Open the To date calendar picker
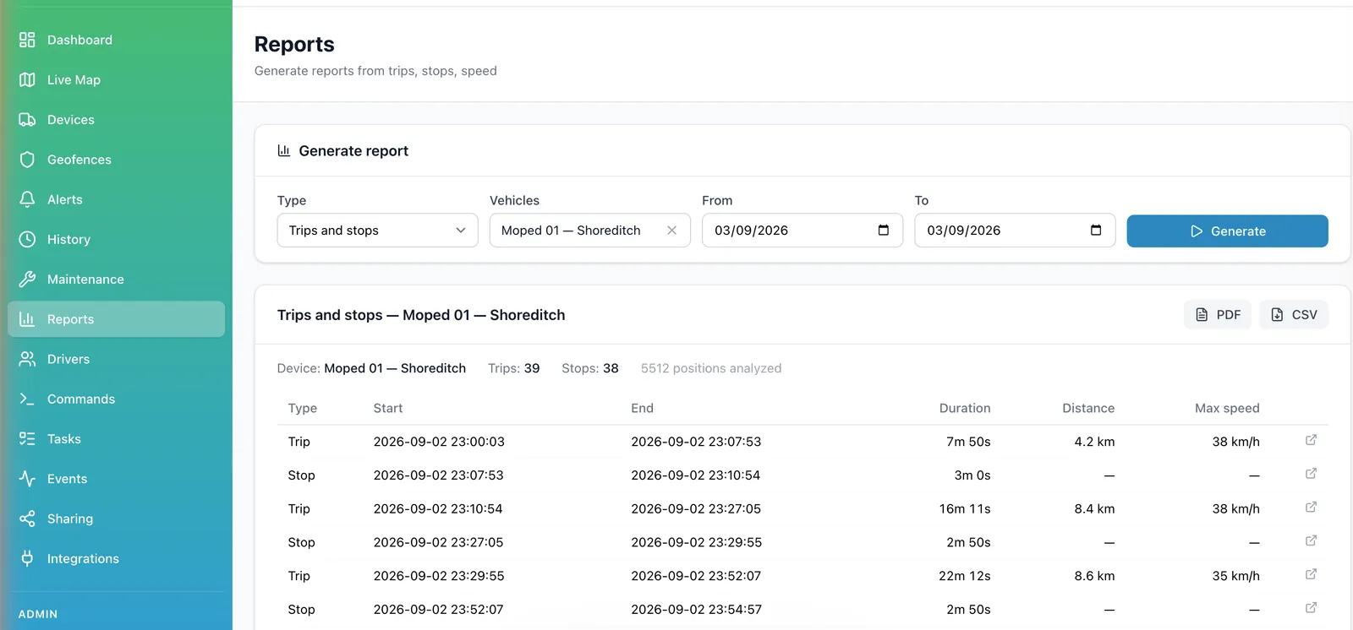 [x=1096, y=231]
